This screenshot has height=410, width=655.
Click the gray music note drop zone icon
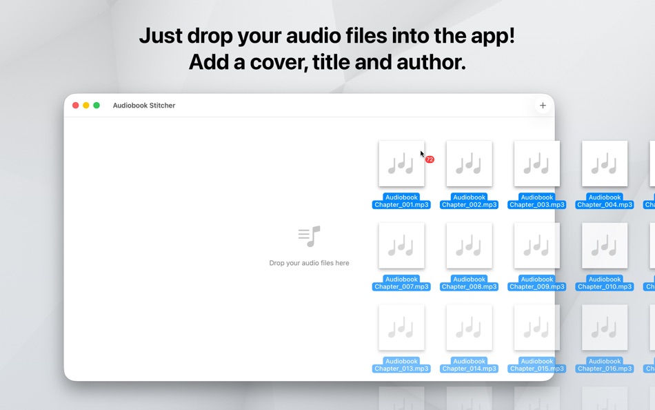[308, 235]
